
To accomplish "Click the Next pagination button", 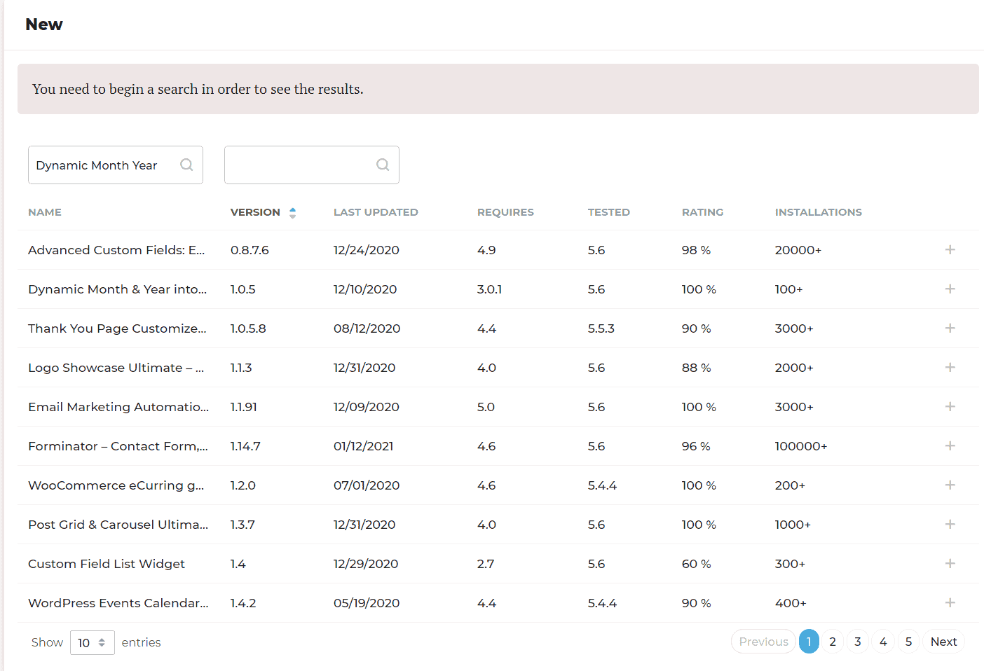I will tap(943, 642).
